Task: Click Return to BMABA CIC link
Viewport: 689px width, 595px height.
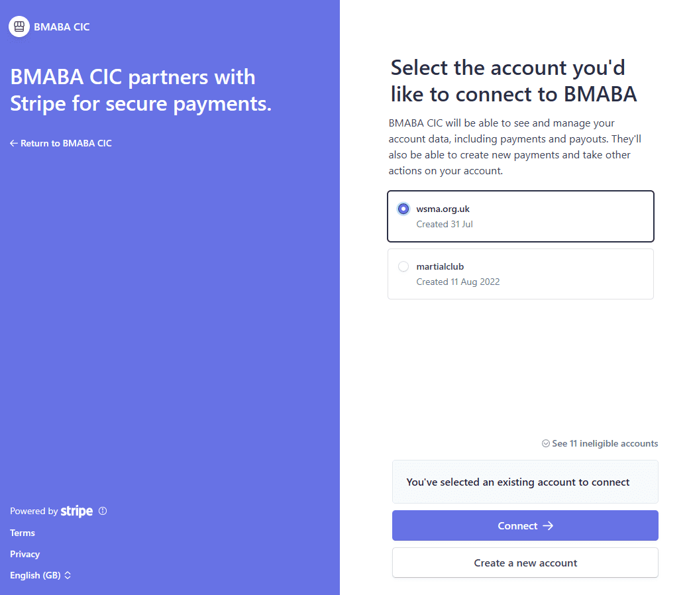Action: pos(61,143)
